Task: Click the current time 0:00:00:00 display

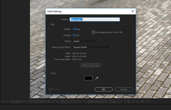Action: pos(40,101)
